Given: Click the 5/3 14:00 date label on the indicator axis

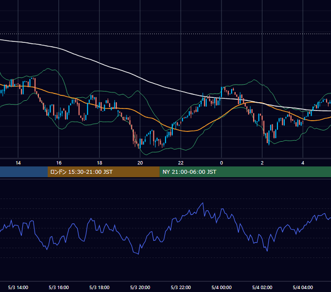Looking at the screenshot, I should tap(18, 287).
